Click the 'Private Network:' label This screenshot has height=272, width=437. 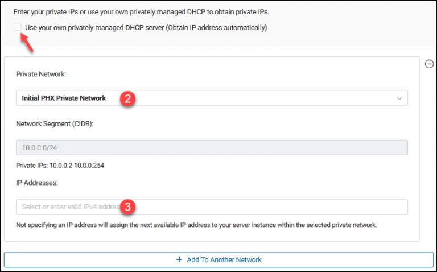tap(41, 74)
